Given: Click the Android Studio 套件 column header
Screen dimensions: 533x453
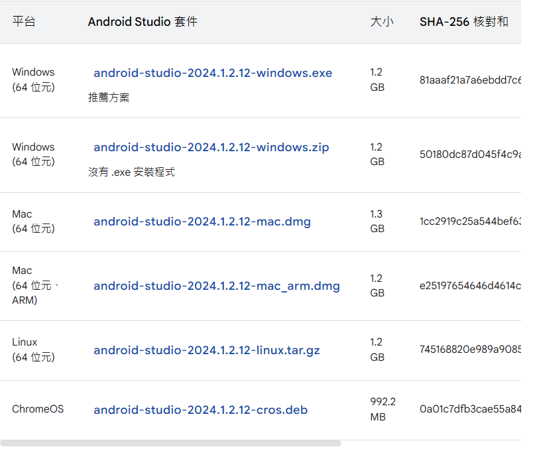Looking at the screenshot, I should click(x=143, y=21).
